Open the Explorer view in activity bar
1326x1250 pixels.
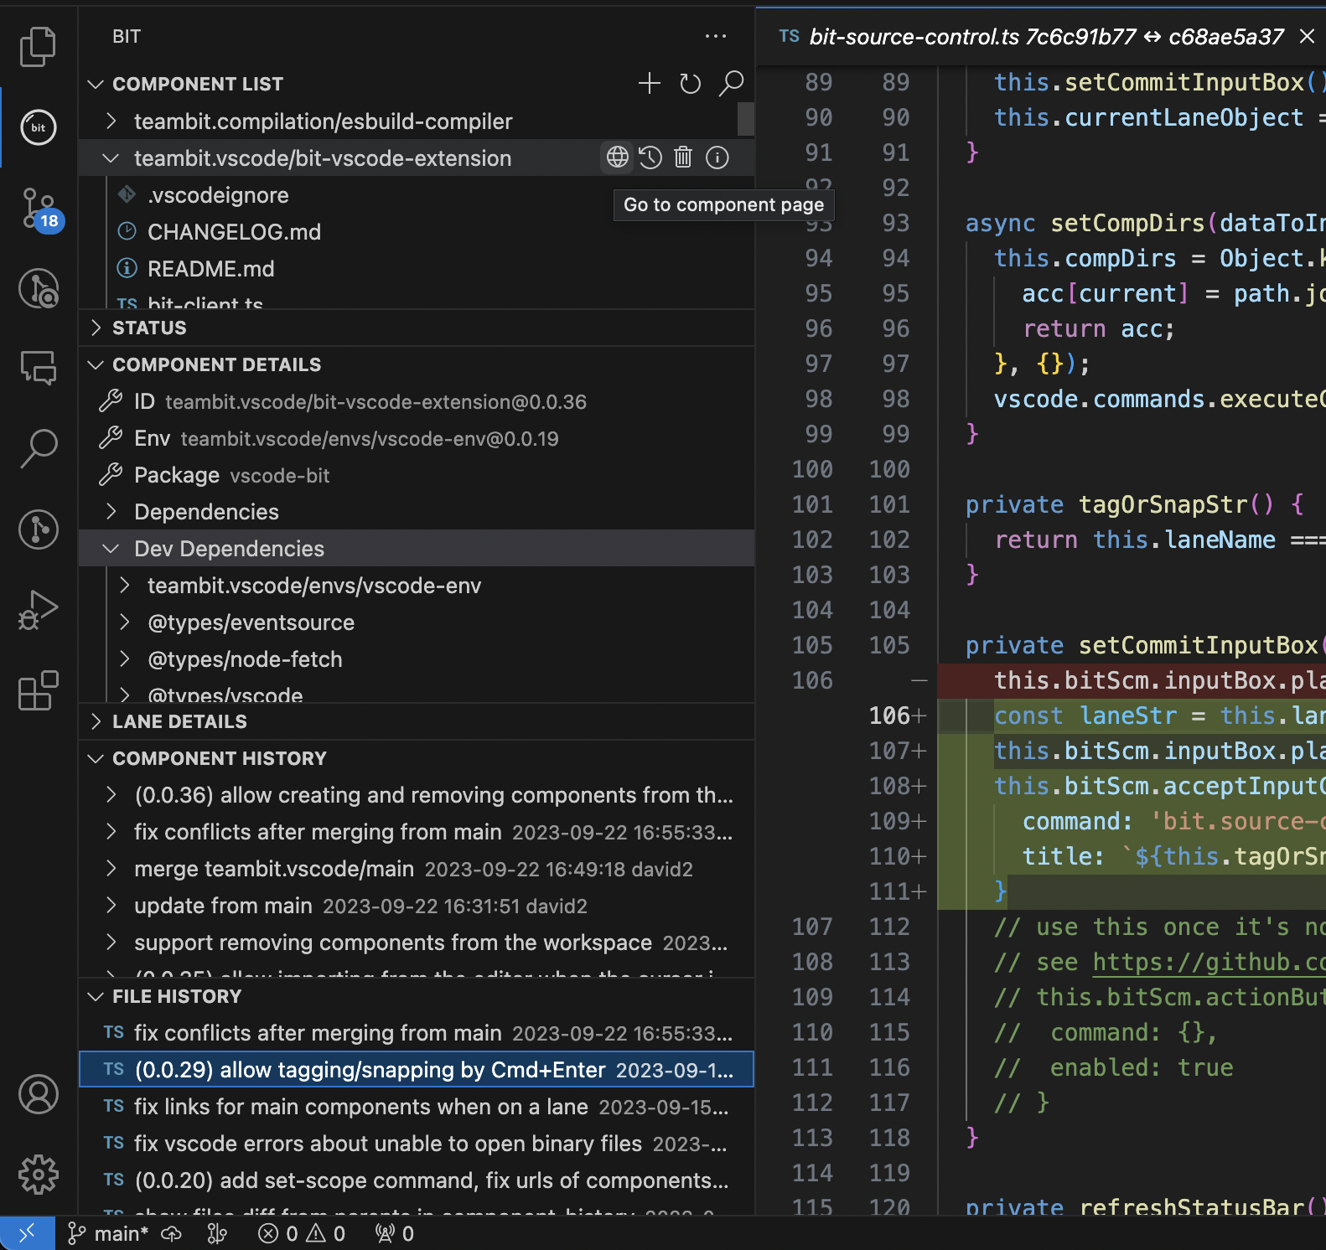[x=38, y=46]
